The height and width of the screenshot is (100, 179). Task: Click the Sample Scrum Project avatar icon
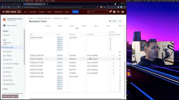tap(4, 19)
